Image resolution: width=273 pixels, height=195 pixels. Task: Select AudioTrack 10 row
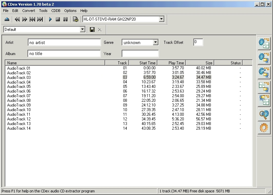click(x=129, y=110)
